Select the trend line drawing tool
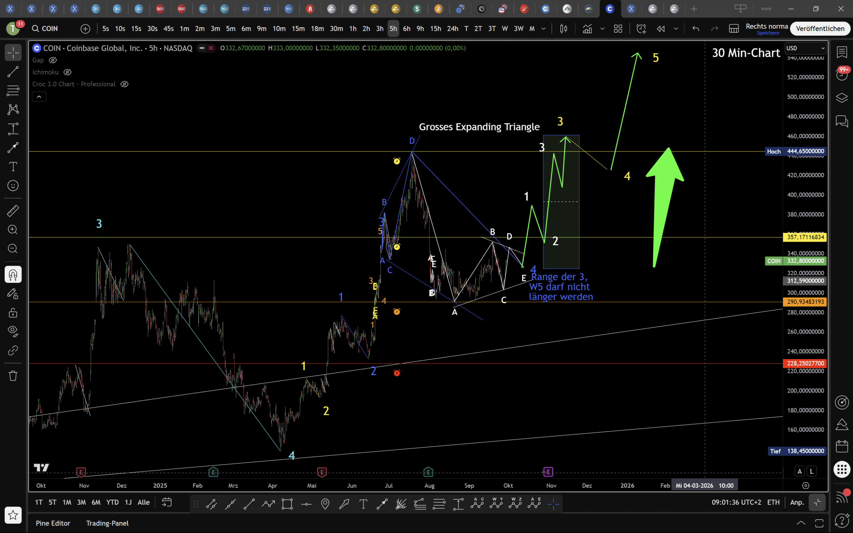 click(x=13, y=72)
